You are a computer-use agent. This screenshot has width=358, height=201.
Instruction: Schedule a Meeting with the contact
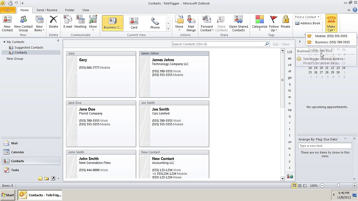click(x=80, y=22)
